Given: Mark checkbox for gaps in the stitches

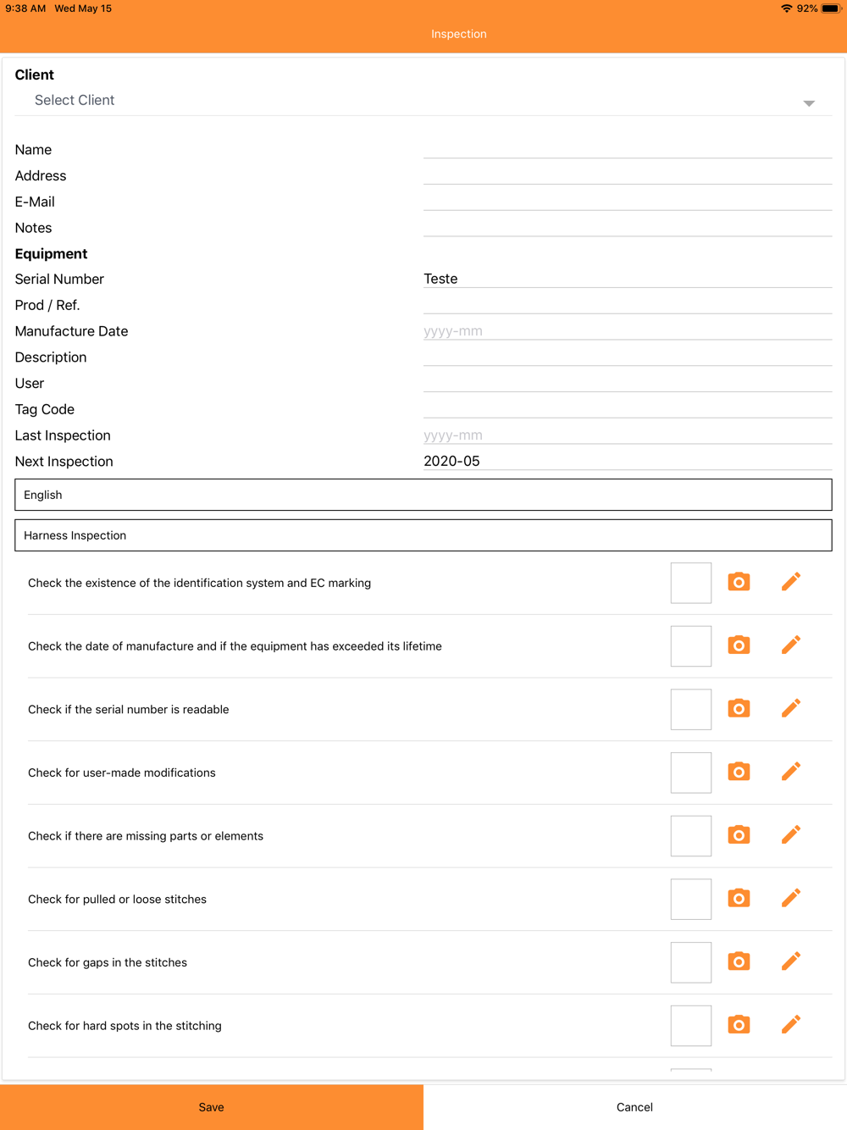Looking at the screenshot, I should point(691,962).
